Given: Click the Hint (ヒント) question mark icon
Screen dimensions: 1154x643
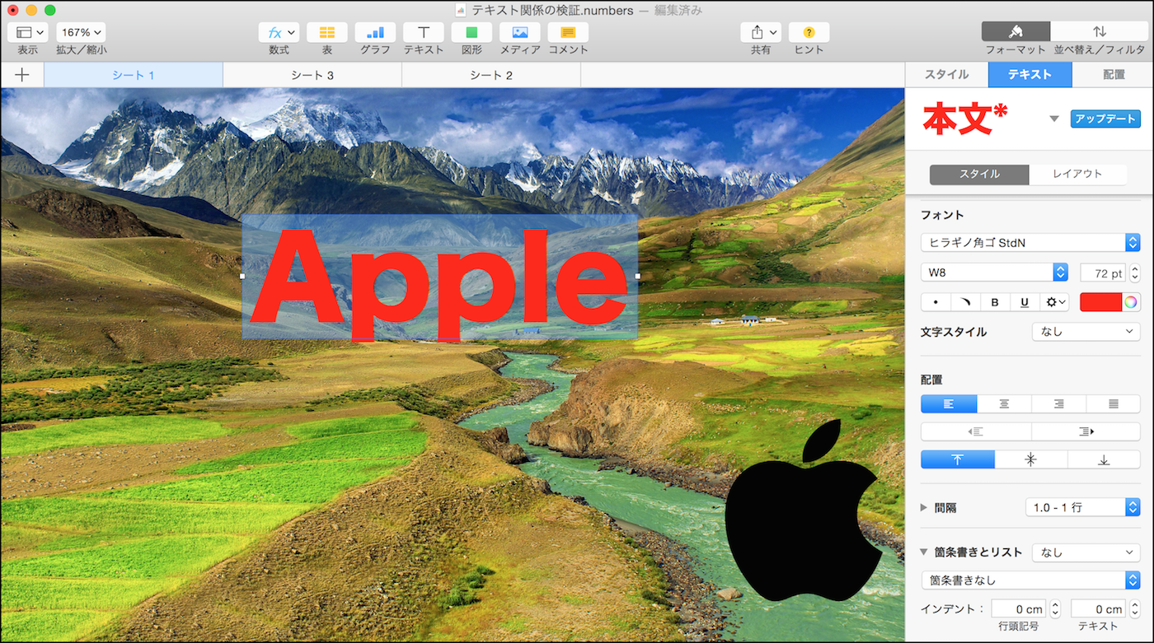Looking at the screenshot, I should 809,33.
